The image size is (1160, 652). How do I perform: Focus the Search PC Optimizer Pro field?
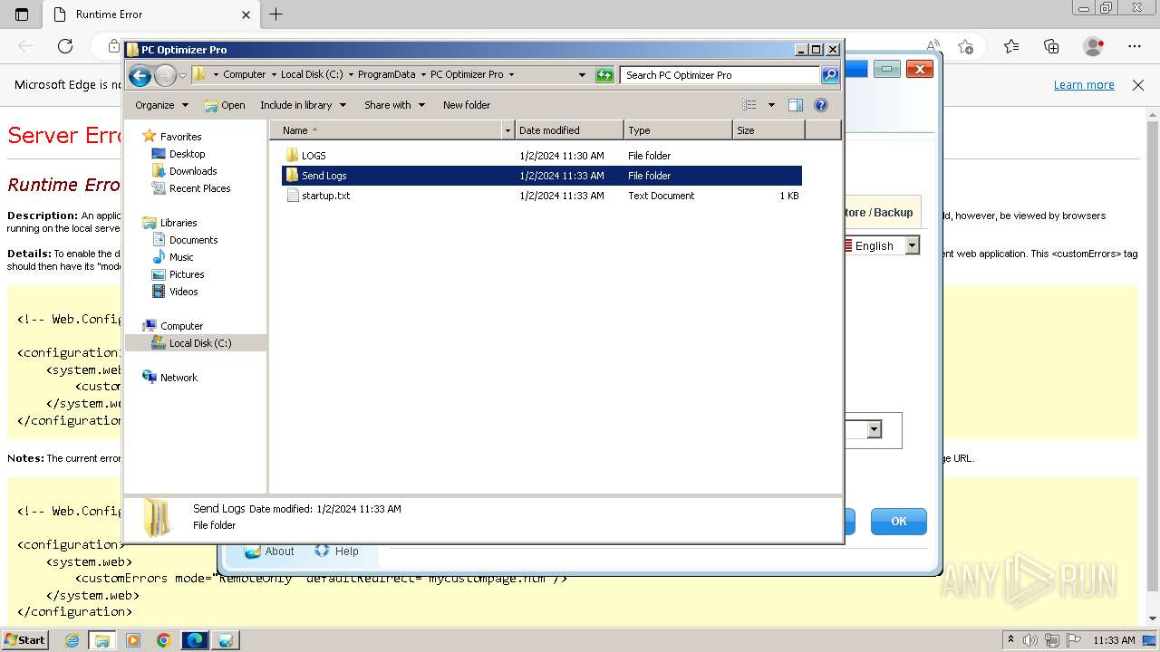pos(720,75)
